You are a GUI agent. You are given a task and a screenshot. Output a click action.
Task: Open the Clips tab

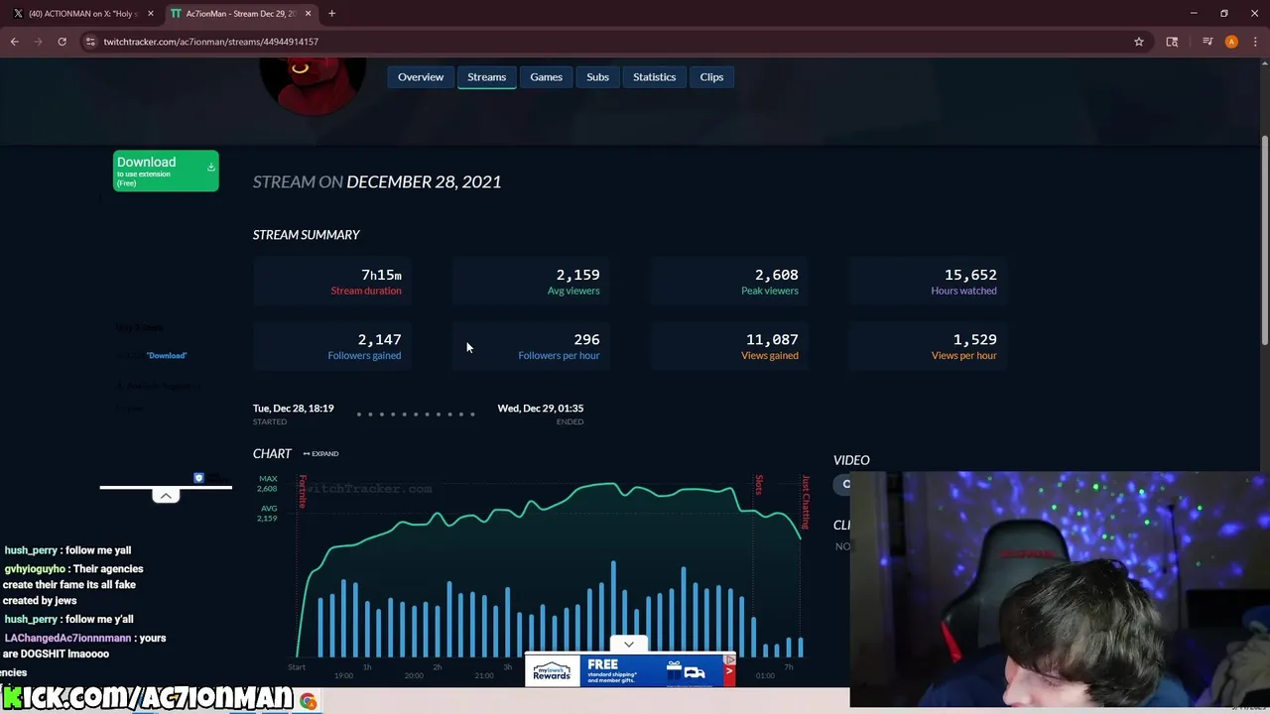[x=711, y=76]
